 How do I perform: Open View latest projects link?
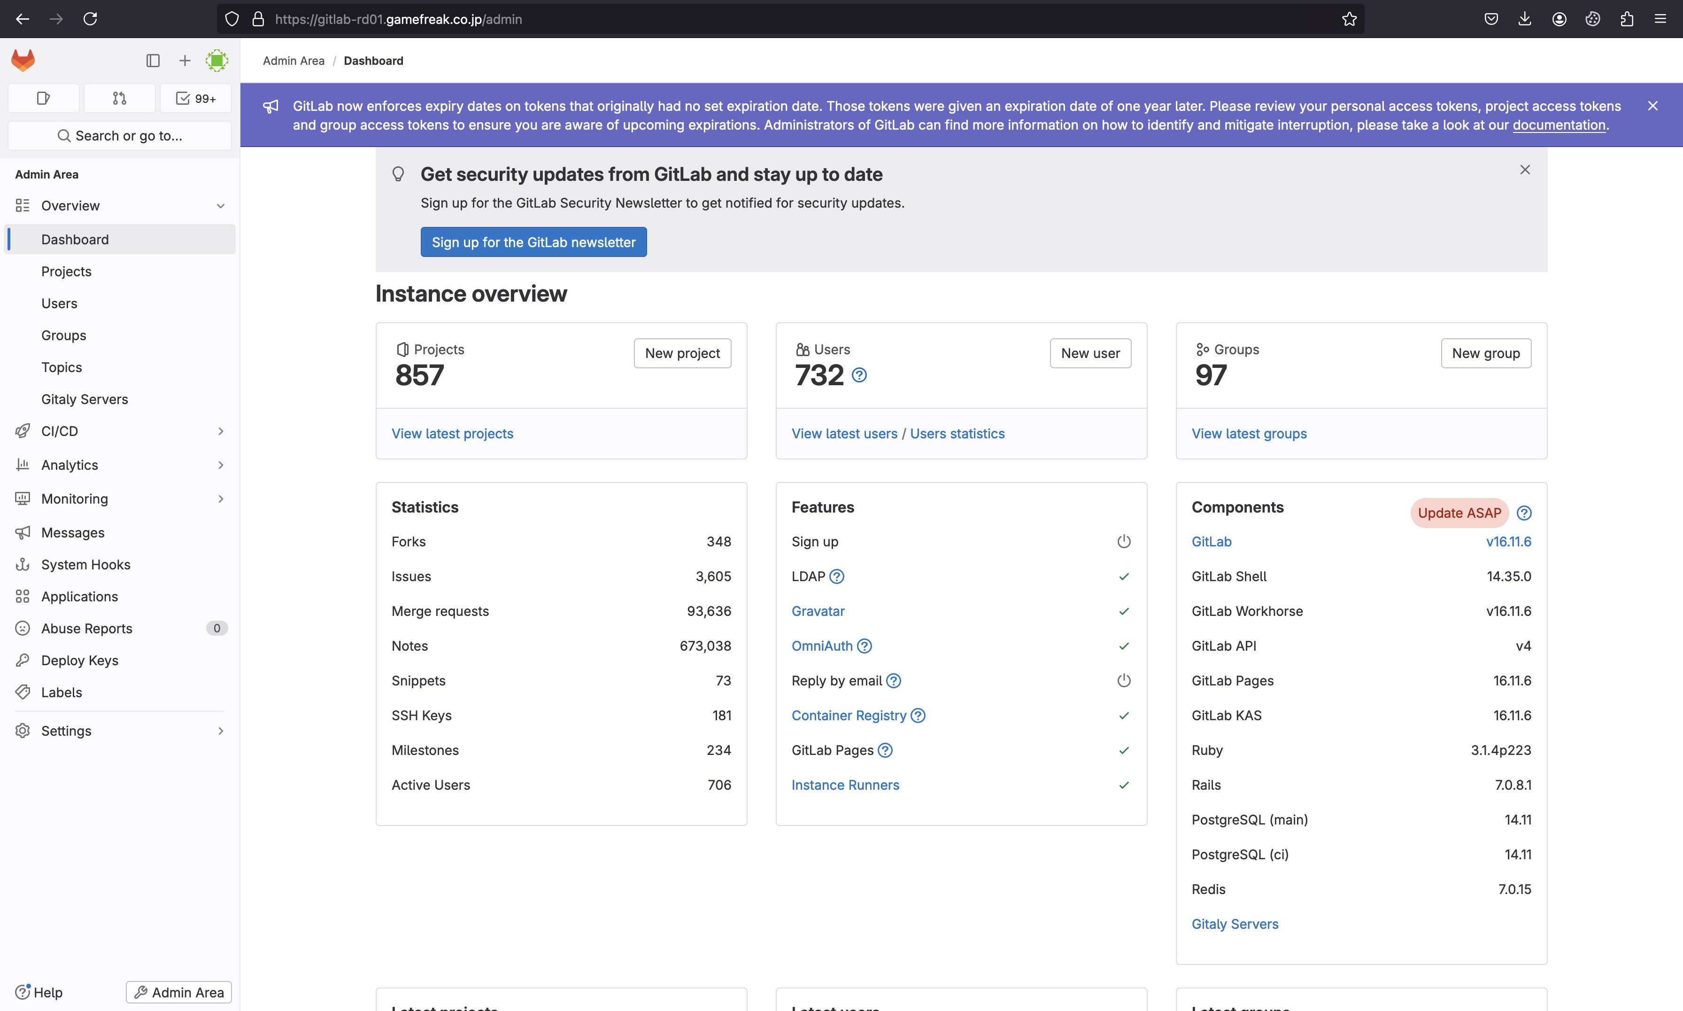coord(452,434)
